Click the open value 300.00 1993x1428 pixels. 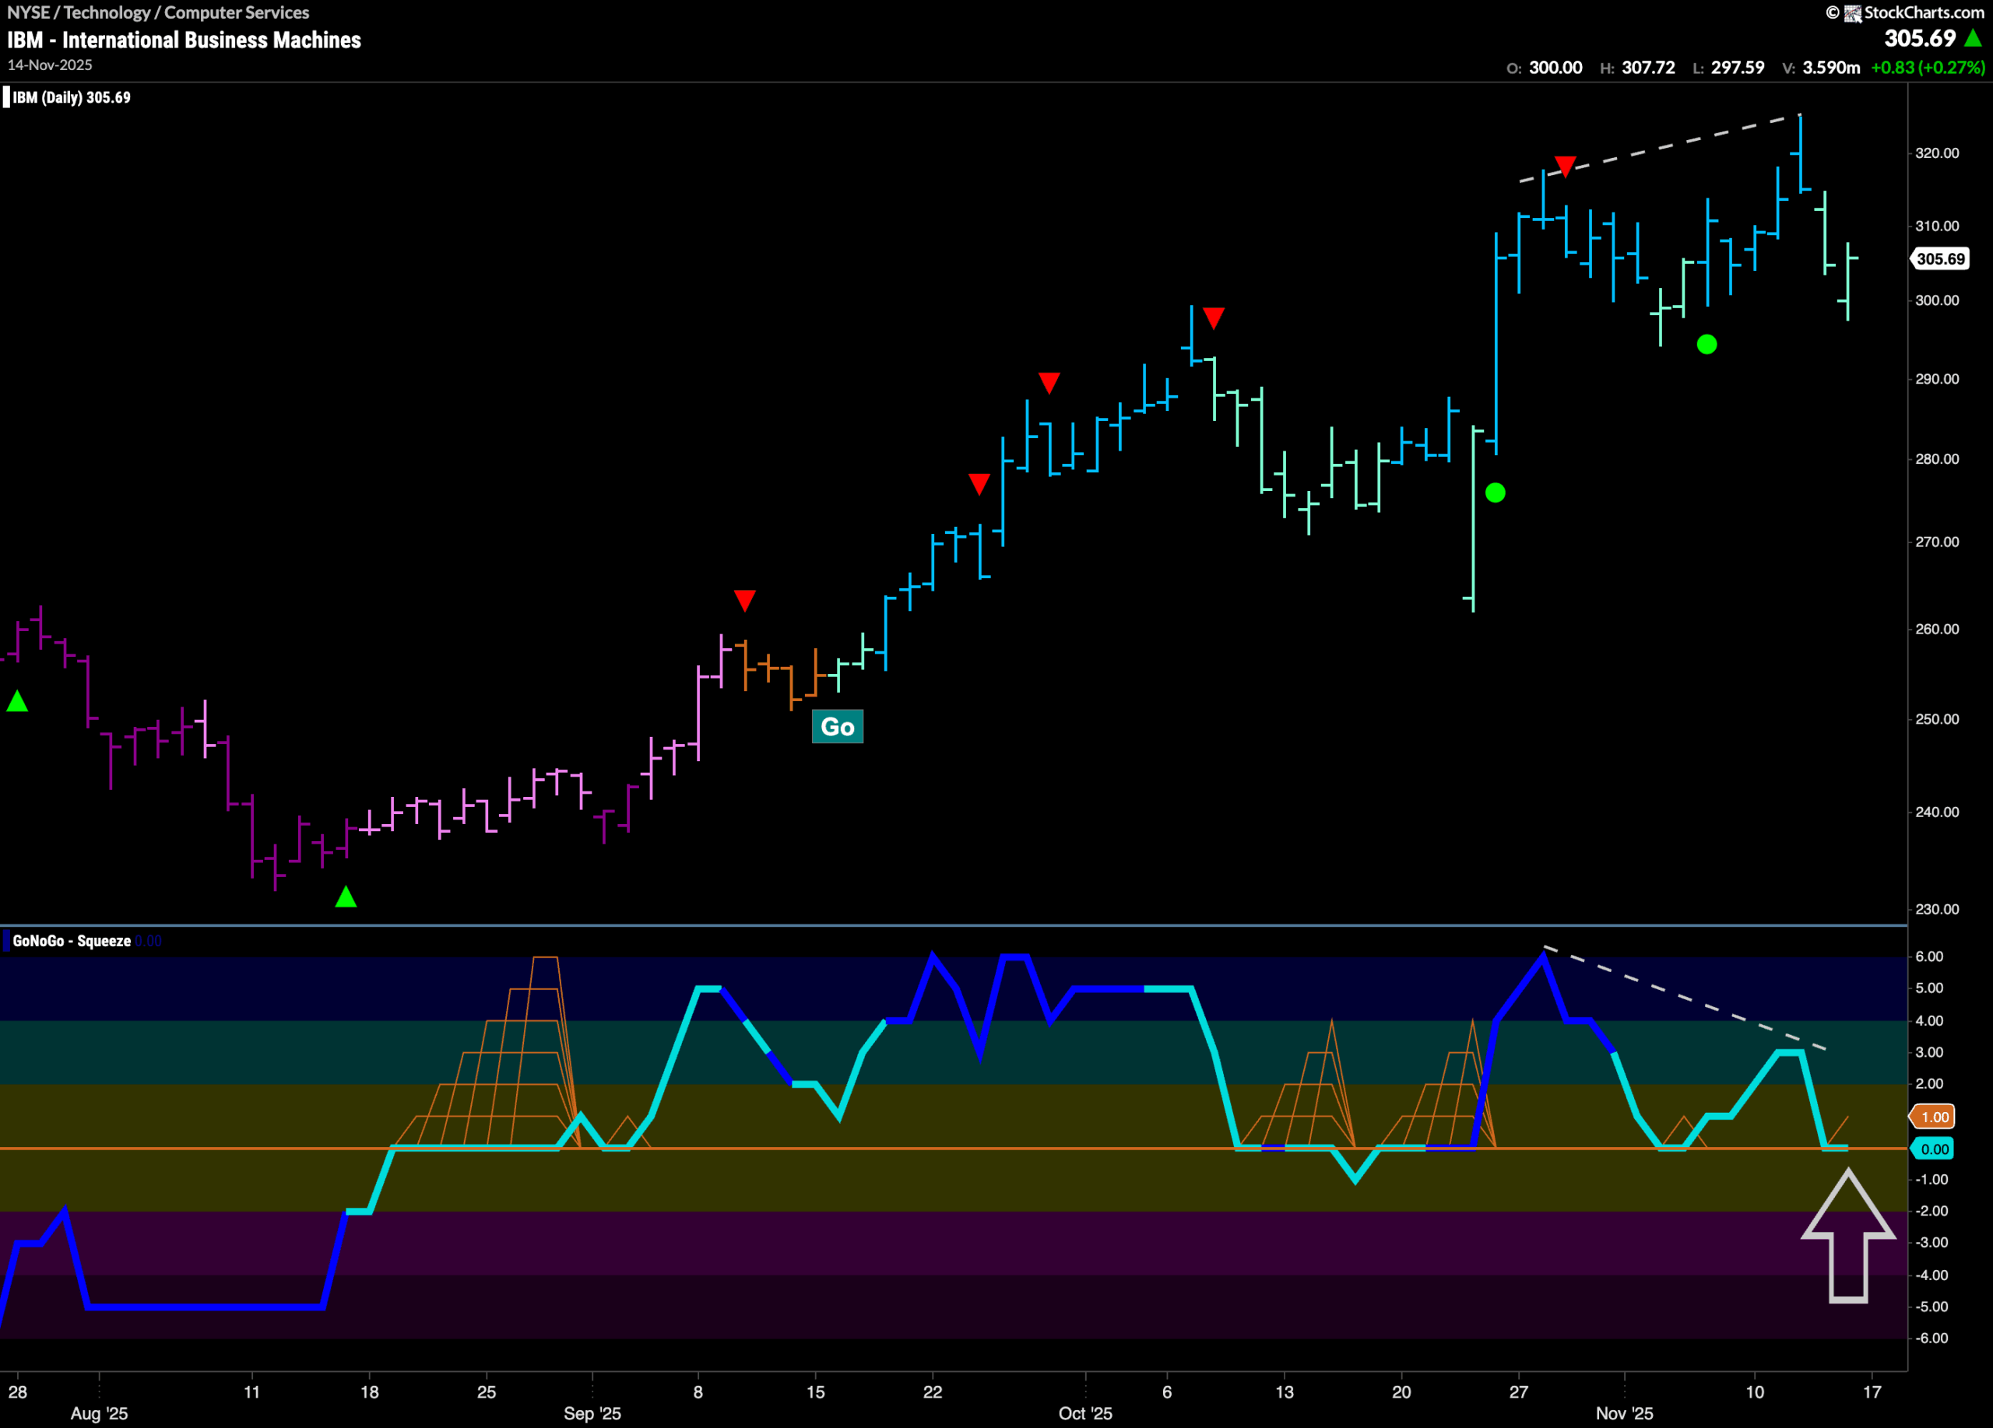coord(1555,68)
